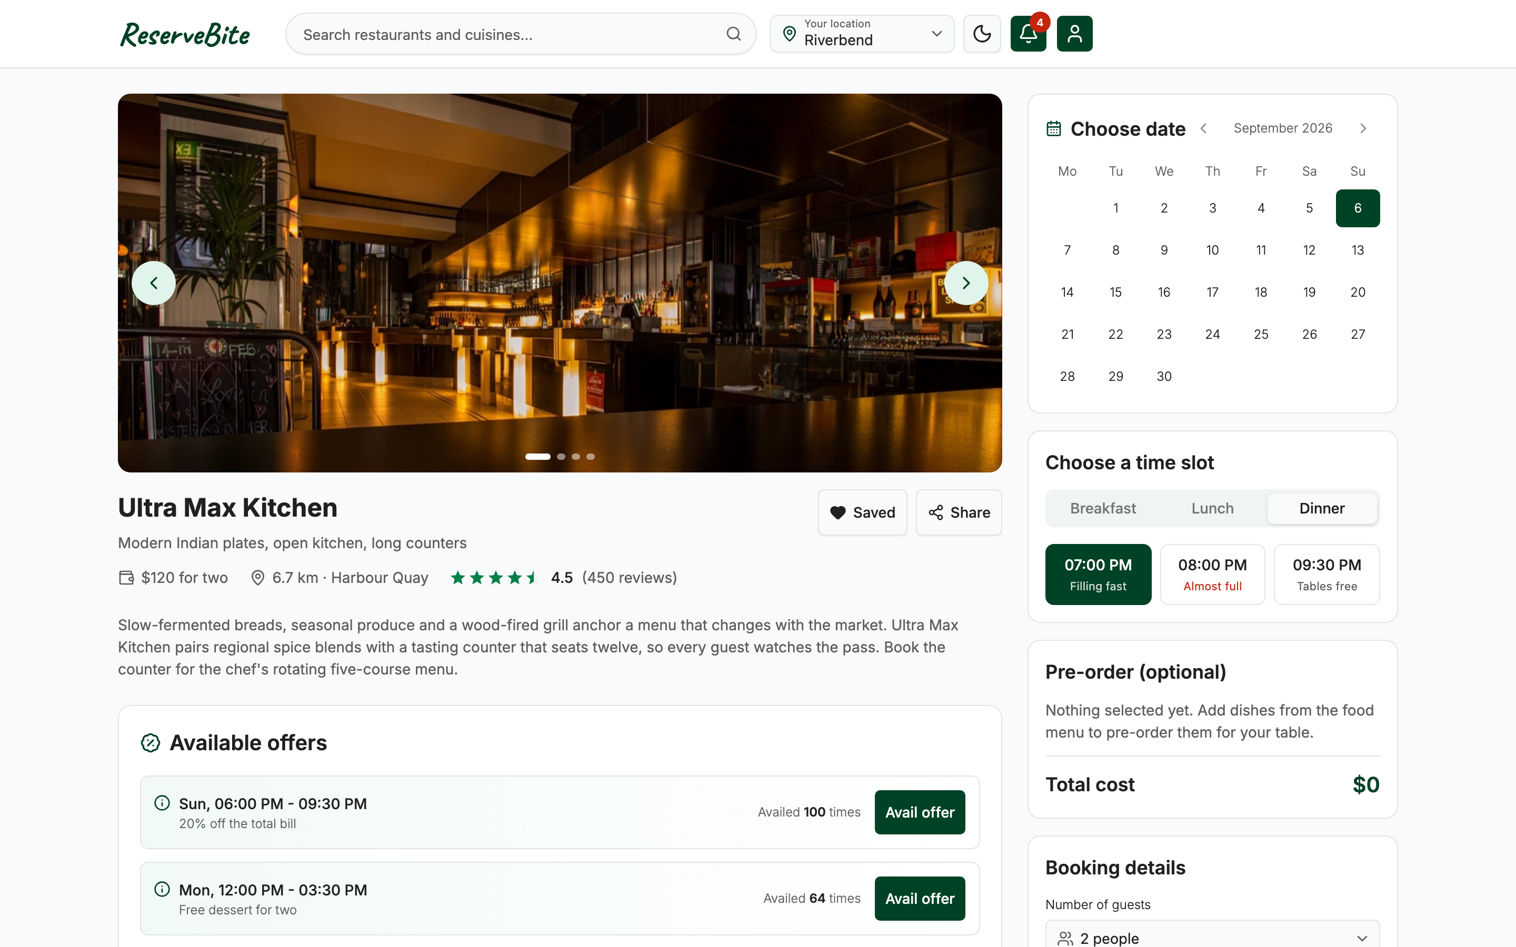Go to next month in calendar

[x=1363, y=128]
